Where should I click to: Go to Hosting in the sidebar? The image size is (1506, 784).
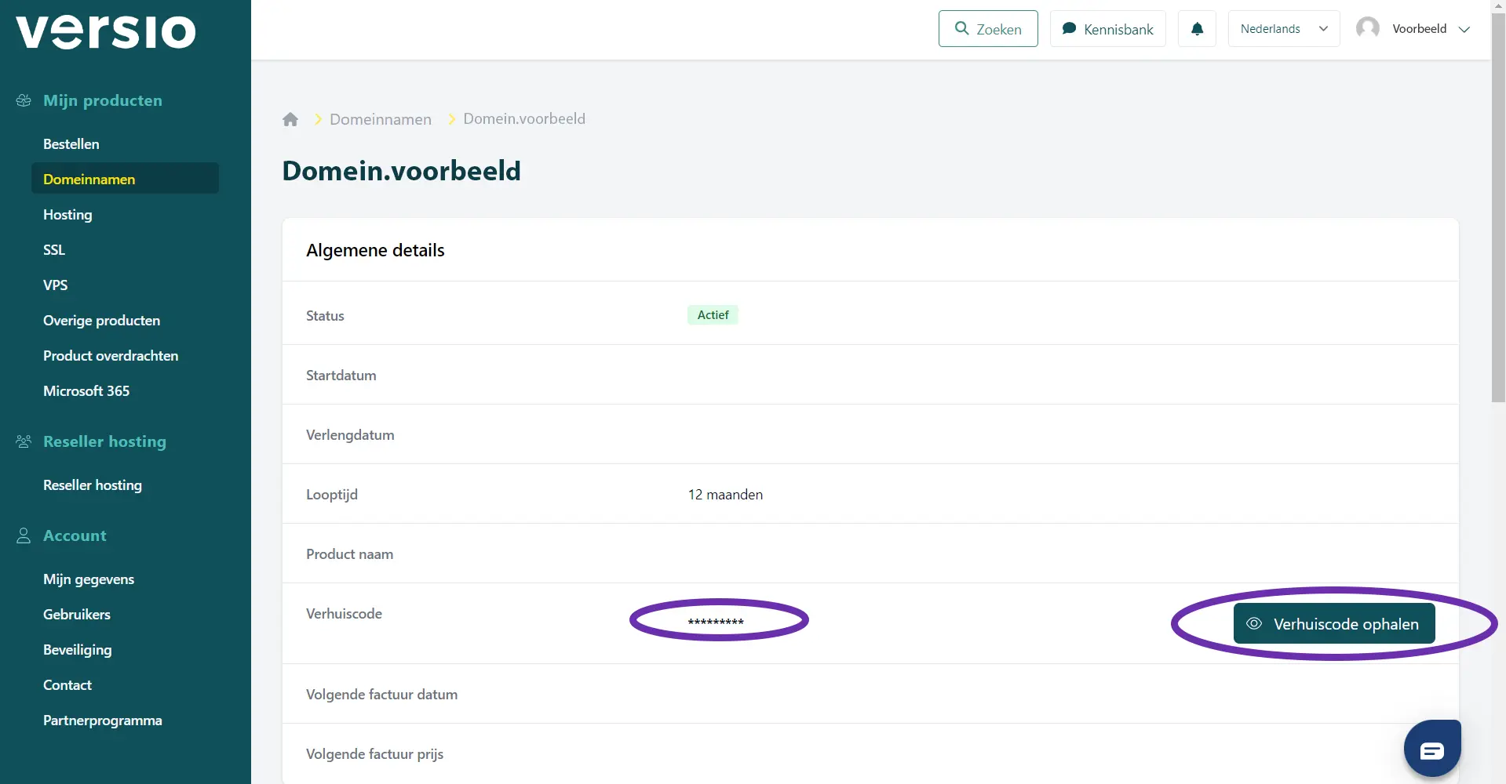(x=67, y=215)
